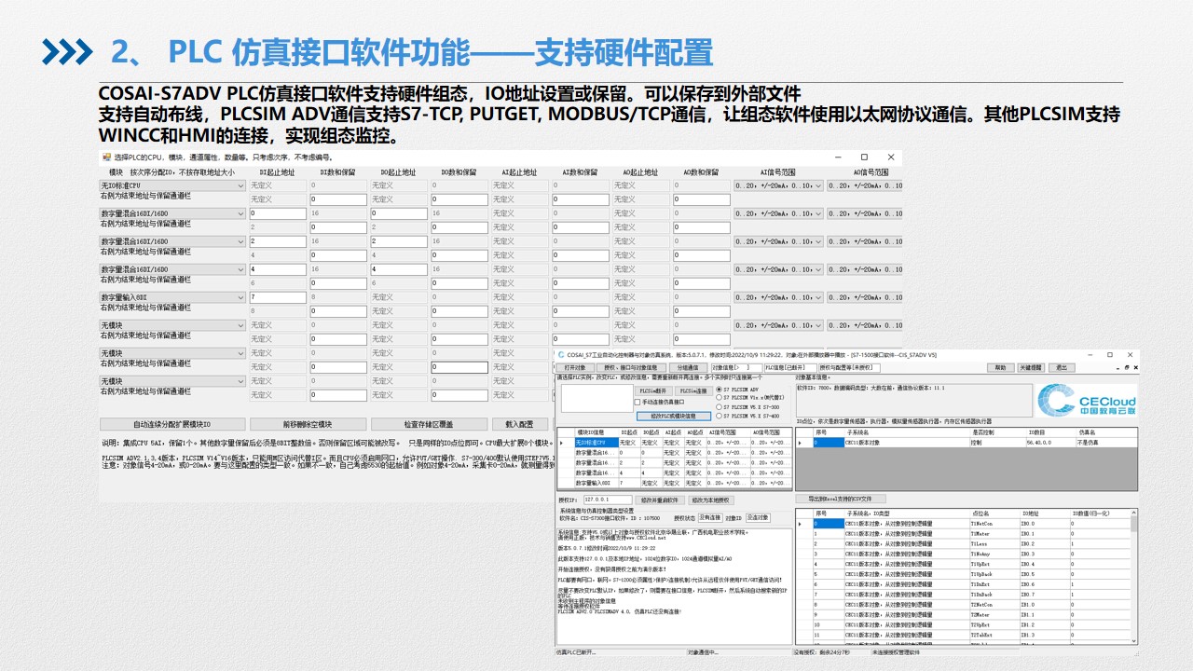Click the 载入配置 button
The height and width of the screenshot is (671, 1193).
click(520, 424)
